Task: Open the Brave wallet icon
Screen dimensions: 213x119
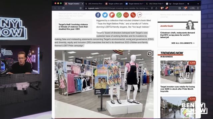Action: point(185,8)
